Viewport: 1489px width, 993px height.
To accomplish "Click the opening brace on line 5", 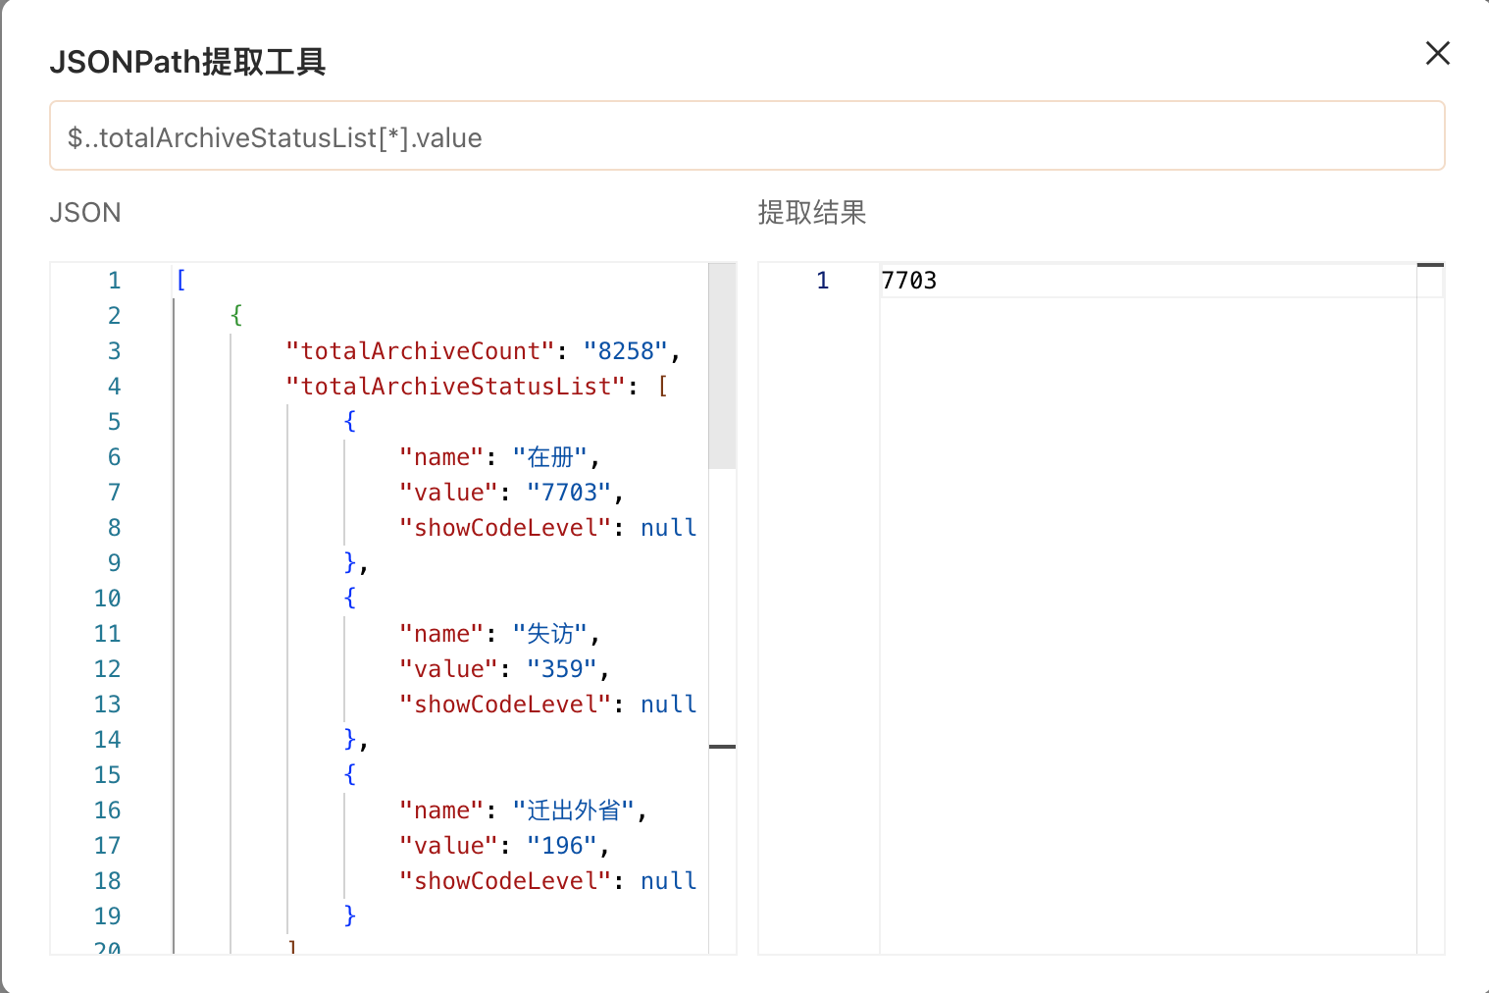I will (x=350, y=422).
